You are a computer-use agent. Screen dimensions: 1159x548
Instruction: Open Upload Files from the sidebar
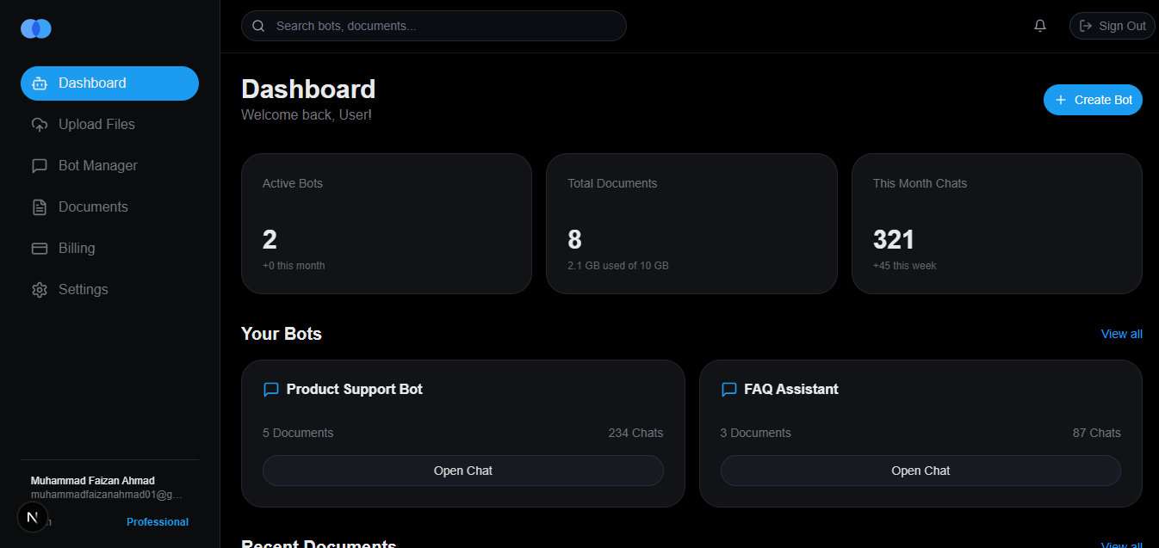96,124
